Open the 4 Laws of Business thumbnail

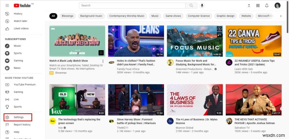195,100
